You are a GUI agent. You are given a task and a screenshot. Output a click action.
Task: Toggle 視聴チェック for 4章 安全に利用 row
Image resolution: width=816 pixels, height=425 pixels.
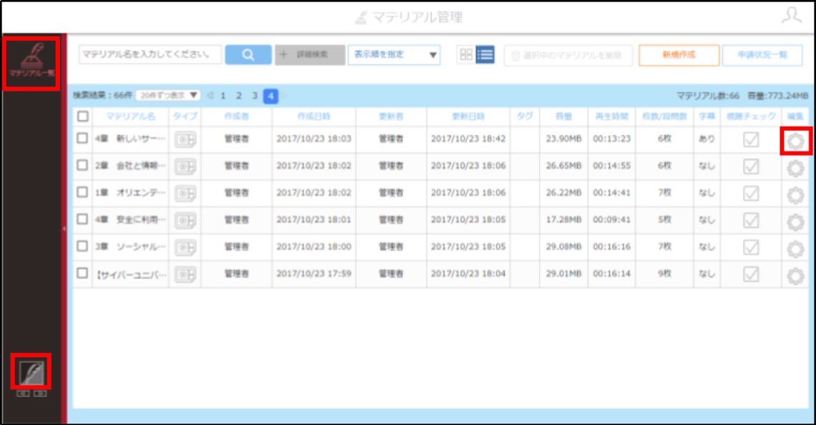(751, 220)
